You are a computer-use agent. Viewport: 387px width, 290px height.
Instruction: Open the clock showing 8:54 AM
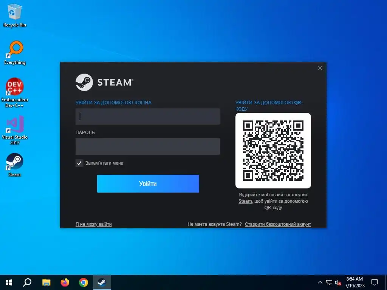pos(354,282)
